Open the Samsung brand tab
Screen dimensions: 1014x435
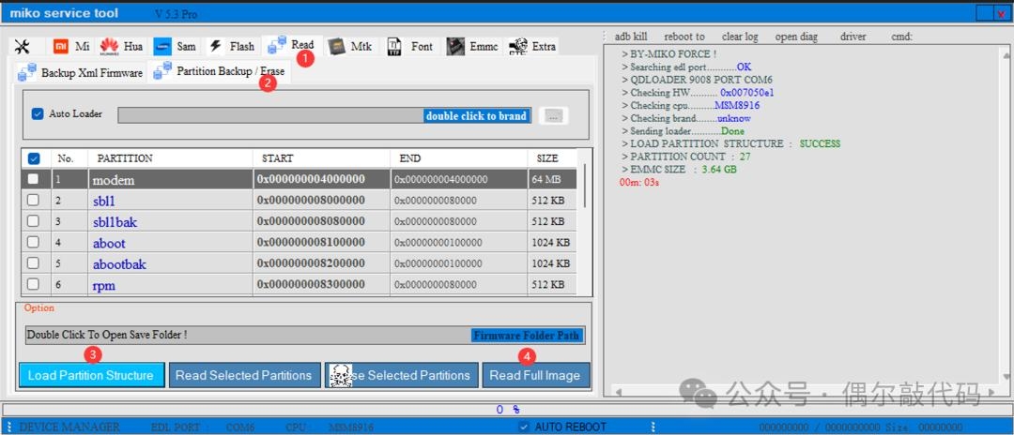[x=175, y=47]
